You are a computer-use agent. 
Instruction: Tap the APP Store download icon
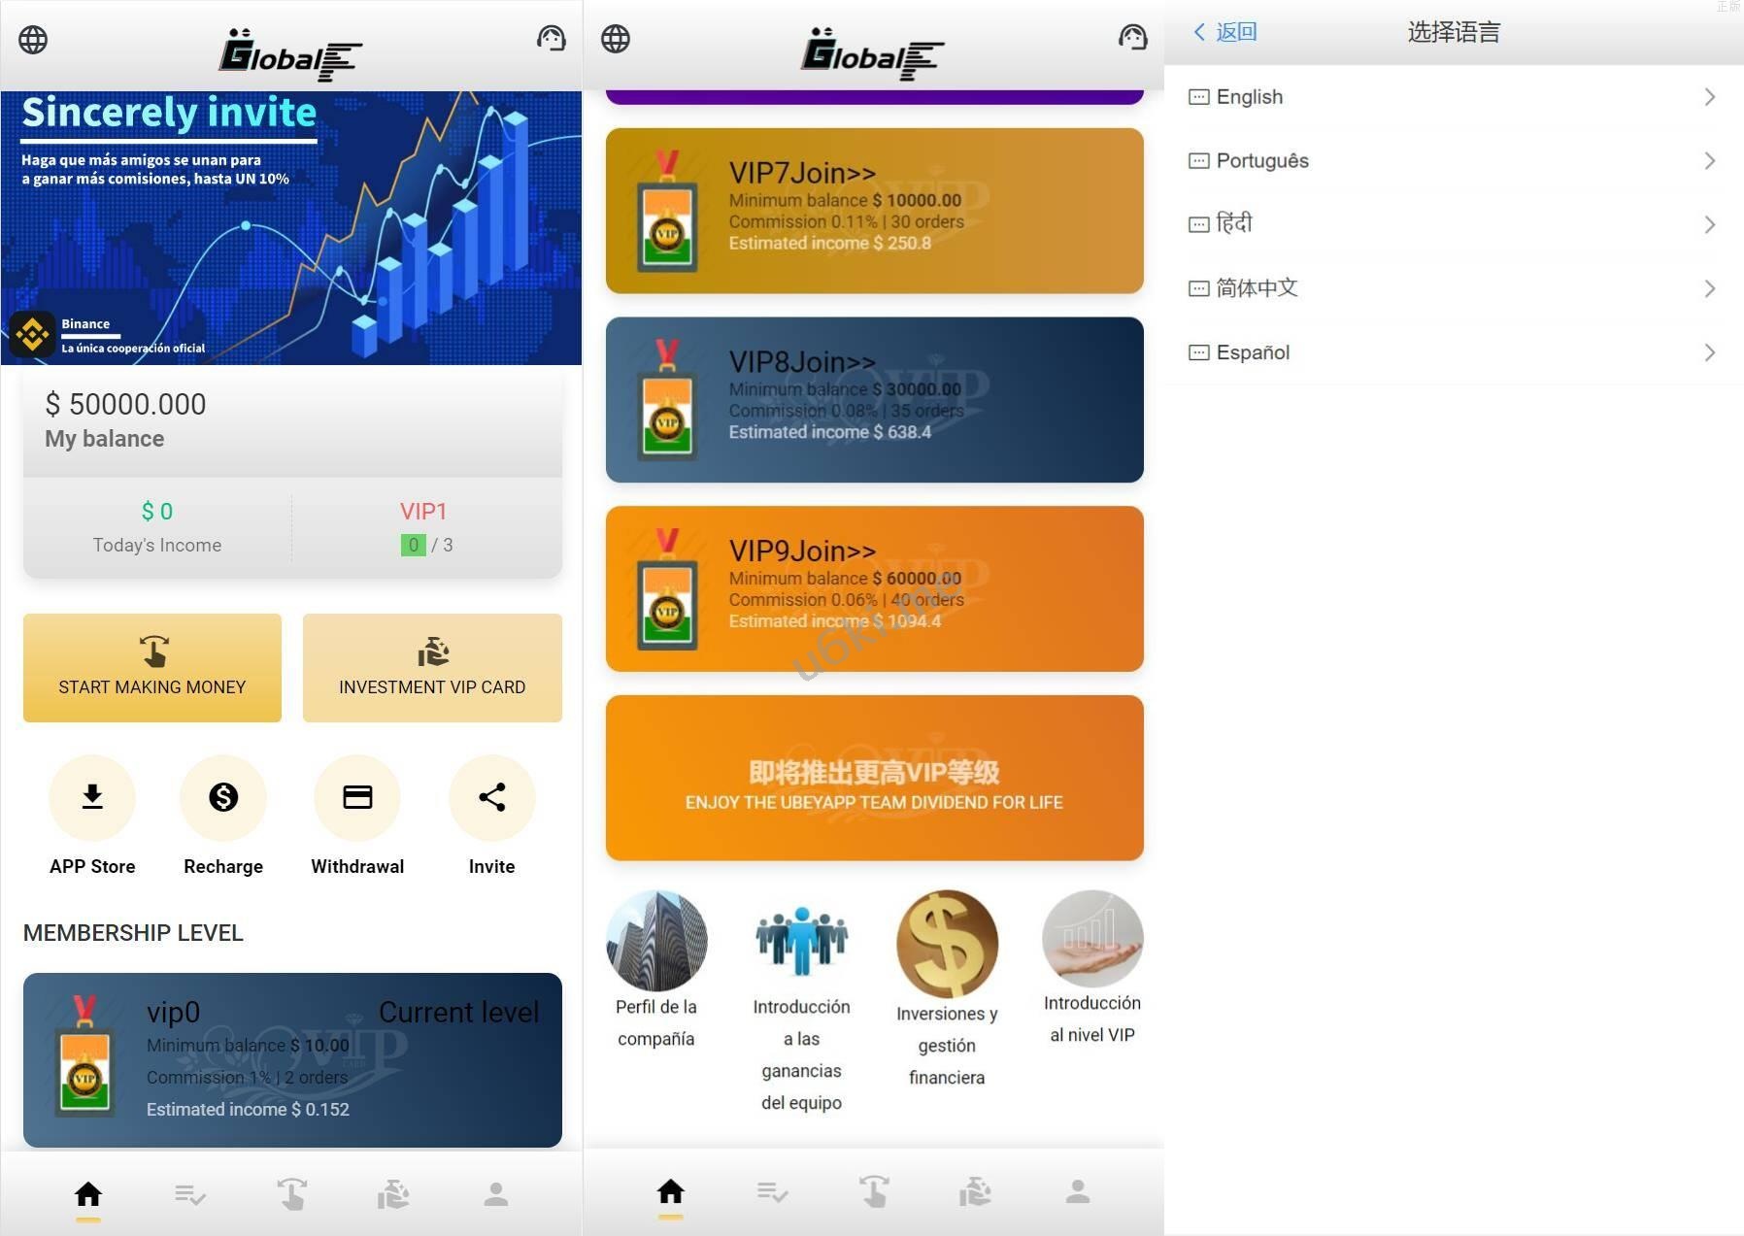(91, 797)
